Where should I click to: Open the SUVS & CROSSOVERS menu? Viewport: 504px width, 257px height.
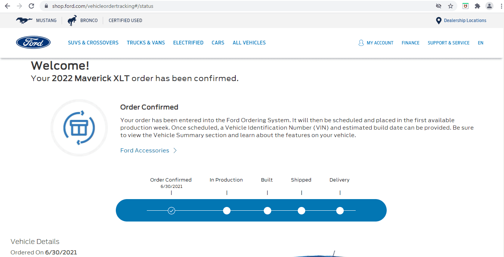[93, 43]
